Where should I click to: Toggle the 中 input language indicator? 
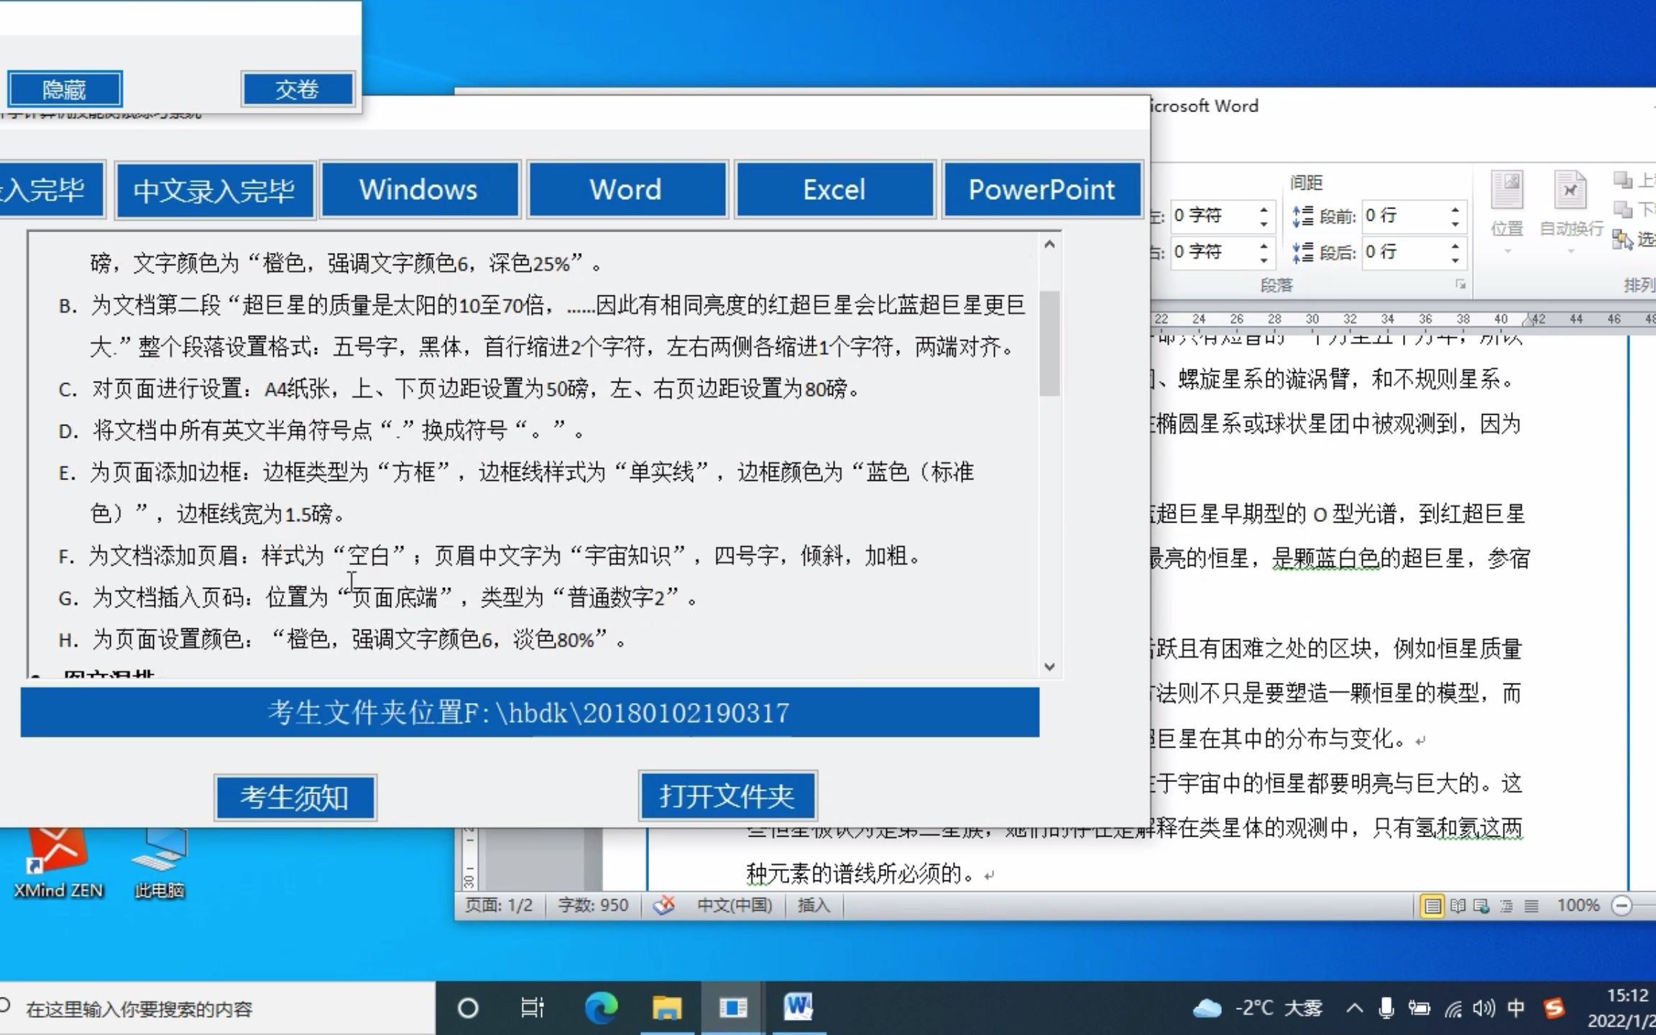(1517, 1008)
